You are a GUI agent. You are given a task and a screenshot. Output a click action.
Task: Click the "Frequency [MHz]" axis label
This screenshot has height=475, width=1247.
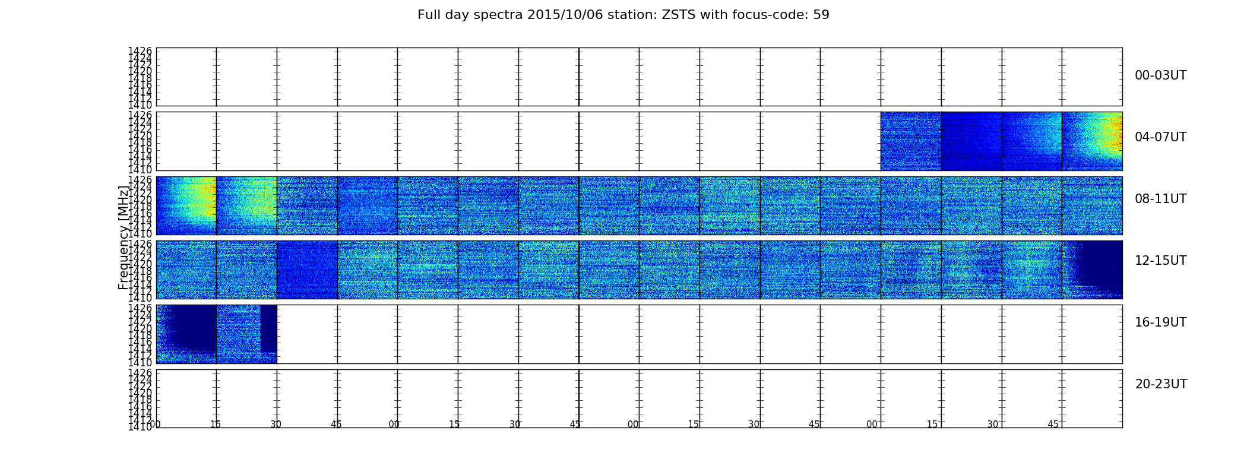coord(124,237)
